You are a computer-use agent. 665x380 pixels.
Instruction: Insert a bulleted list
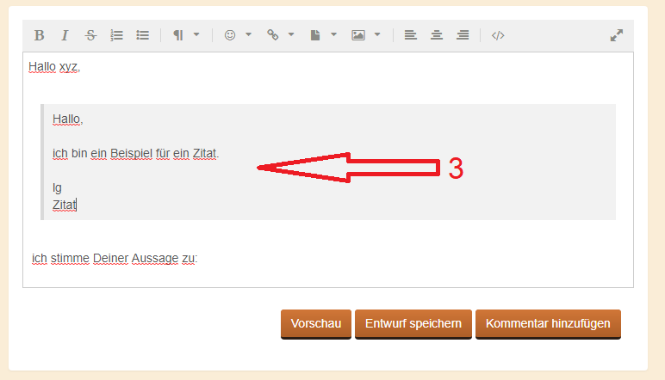pos(142,35)
